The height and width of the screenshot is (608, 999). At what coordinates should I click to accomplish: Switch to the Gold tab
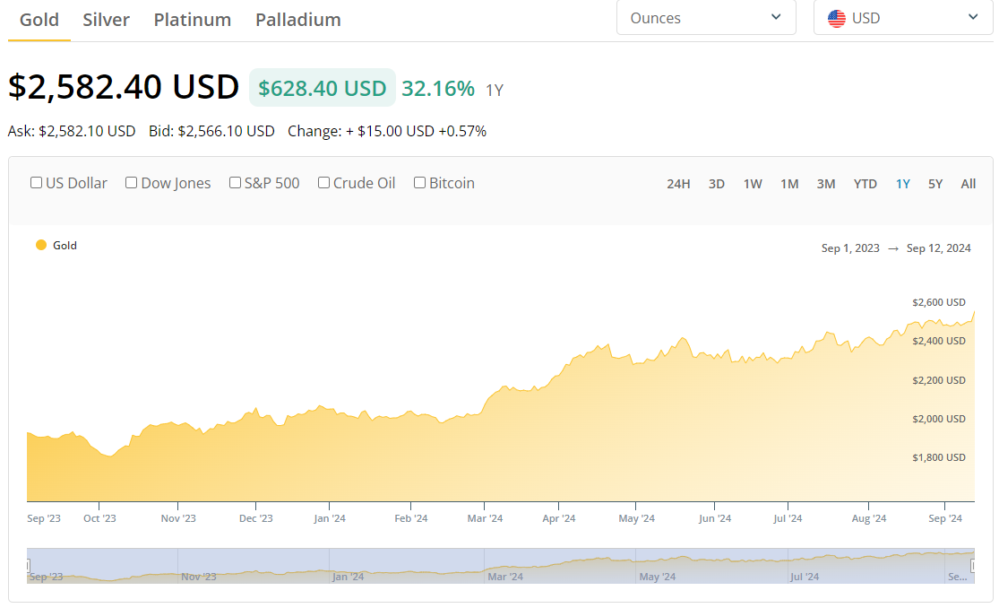(39, 20)
